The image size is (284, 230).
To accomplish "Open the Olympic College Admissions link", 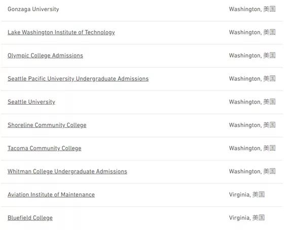I will tap(45, 56).
